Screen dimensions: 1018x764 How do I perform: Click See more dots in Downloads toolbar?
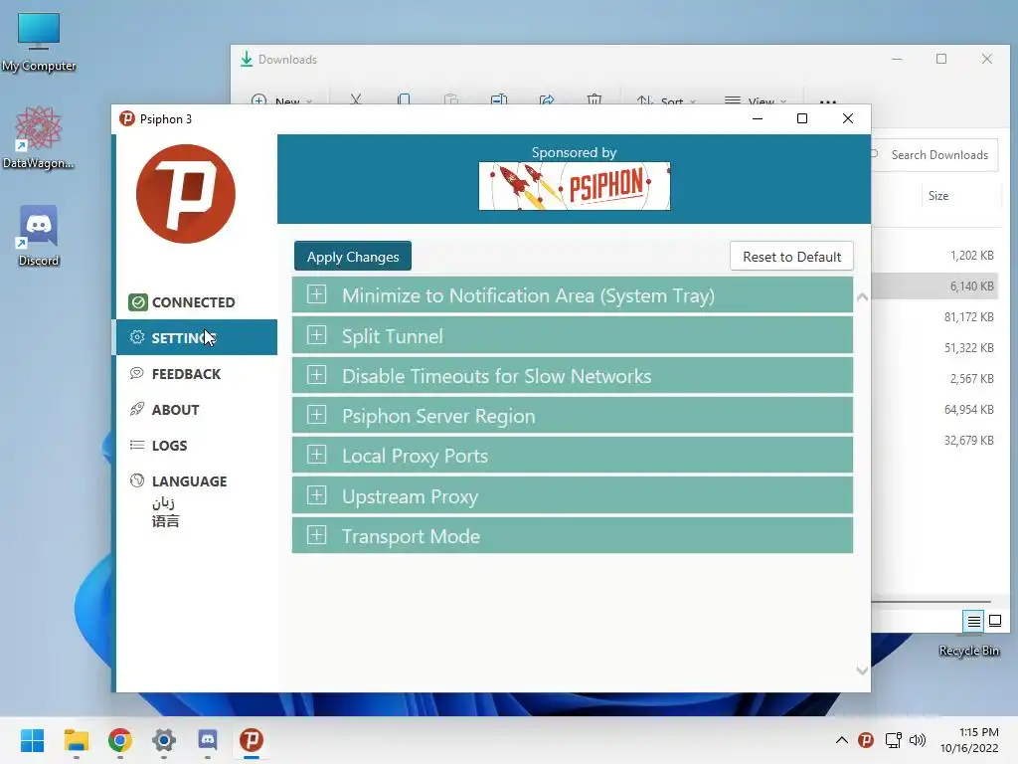[828, 100]
